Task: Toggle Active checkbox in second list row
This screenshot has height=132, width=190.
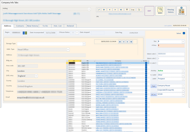Action: coord(146,65)
